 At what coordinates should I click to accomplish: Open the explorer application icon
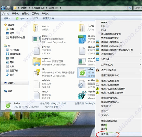[37, 61]
